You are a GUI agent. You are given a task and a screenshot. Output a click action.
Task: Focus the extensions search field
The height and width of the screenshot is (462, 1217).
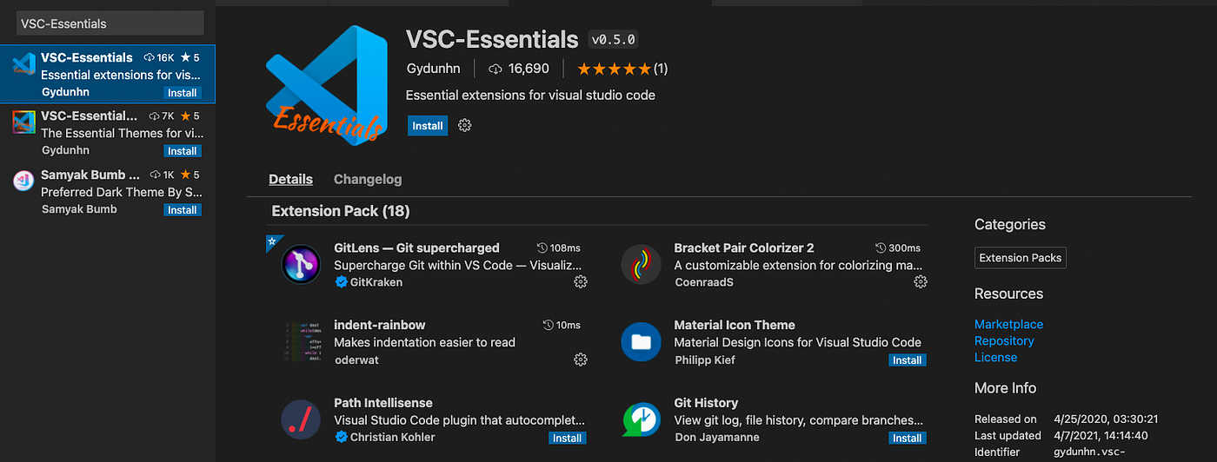(x=110, y=23)
